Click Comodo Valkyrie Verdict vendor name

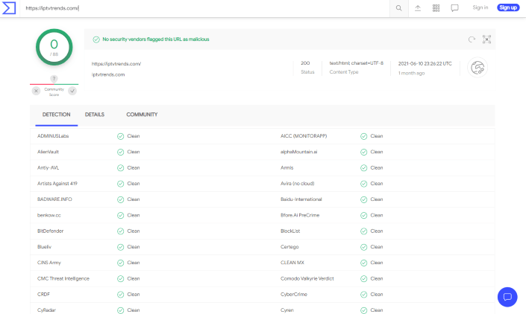[307, 278]
